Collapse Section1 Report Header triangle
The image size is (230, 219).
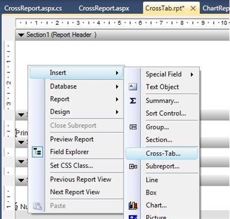tap(21, 35)
